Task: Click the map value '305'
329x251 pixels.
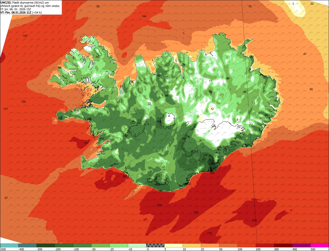Action: pos(212,173)
